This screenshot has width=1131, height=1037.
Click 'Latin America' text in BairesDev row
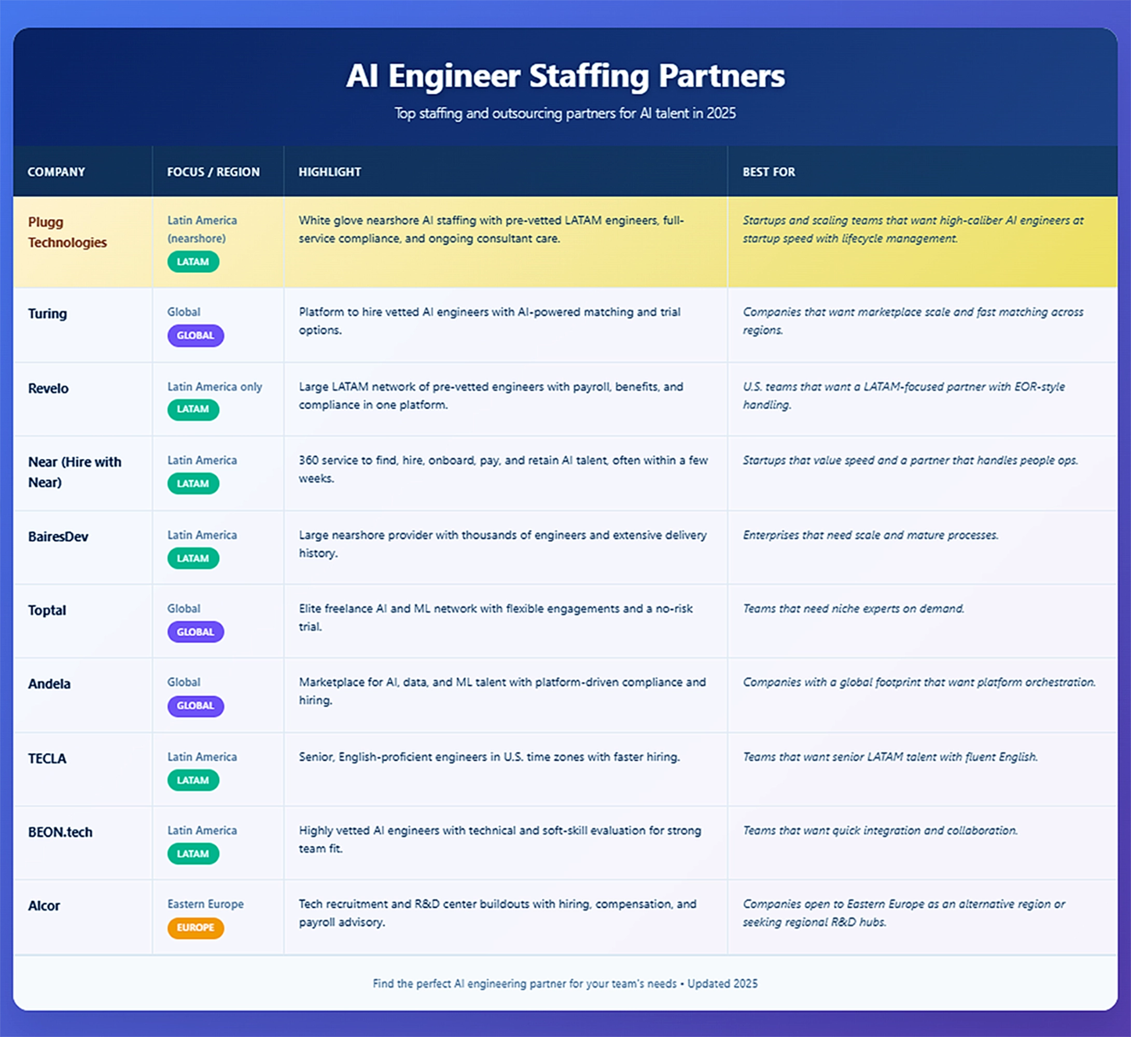tap(202, 535)
